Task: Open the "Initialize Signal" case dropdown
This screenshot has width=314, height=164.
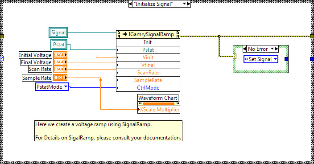Action: click(185, 4)
